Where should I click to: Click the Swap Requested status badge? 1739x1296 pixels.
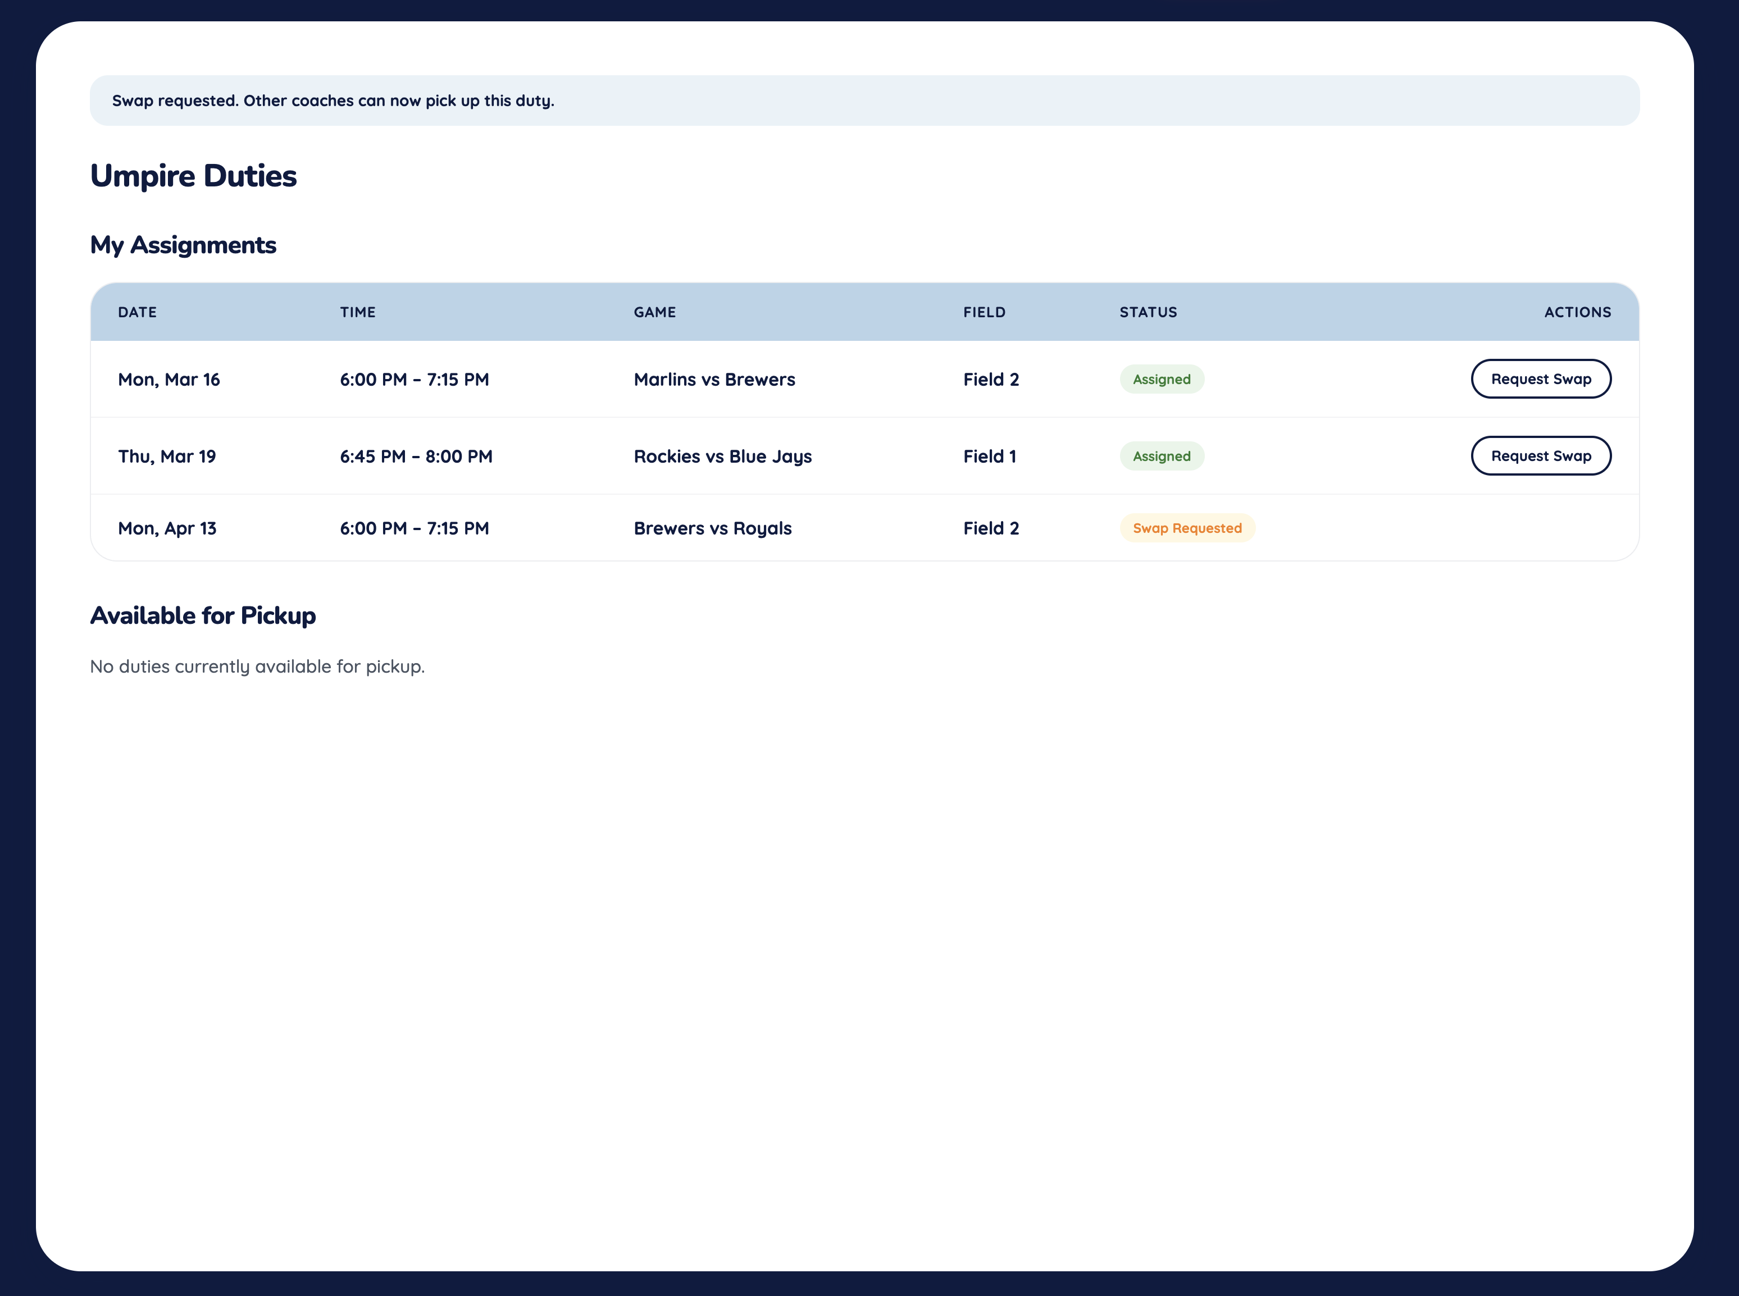(1186, 528)
